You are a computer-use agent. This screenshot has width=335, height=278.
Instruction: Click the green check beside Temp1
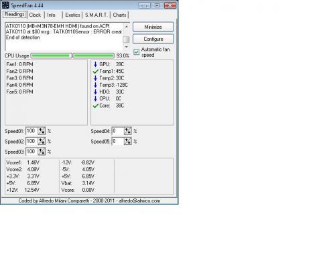96,72
